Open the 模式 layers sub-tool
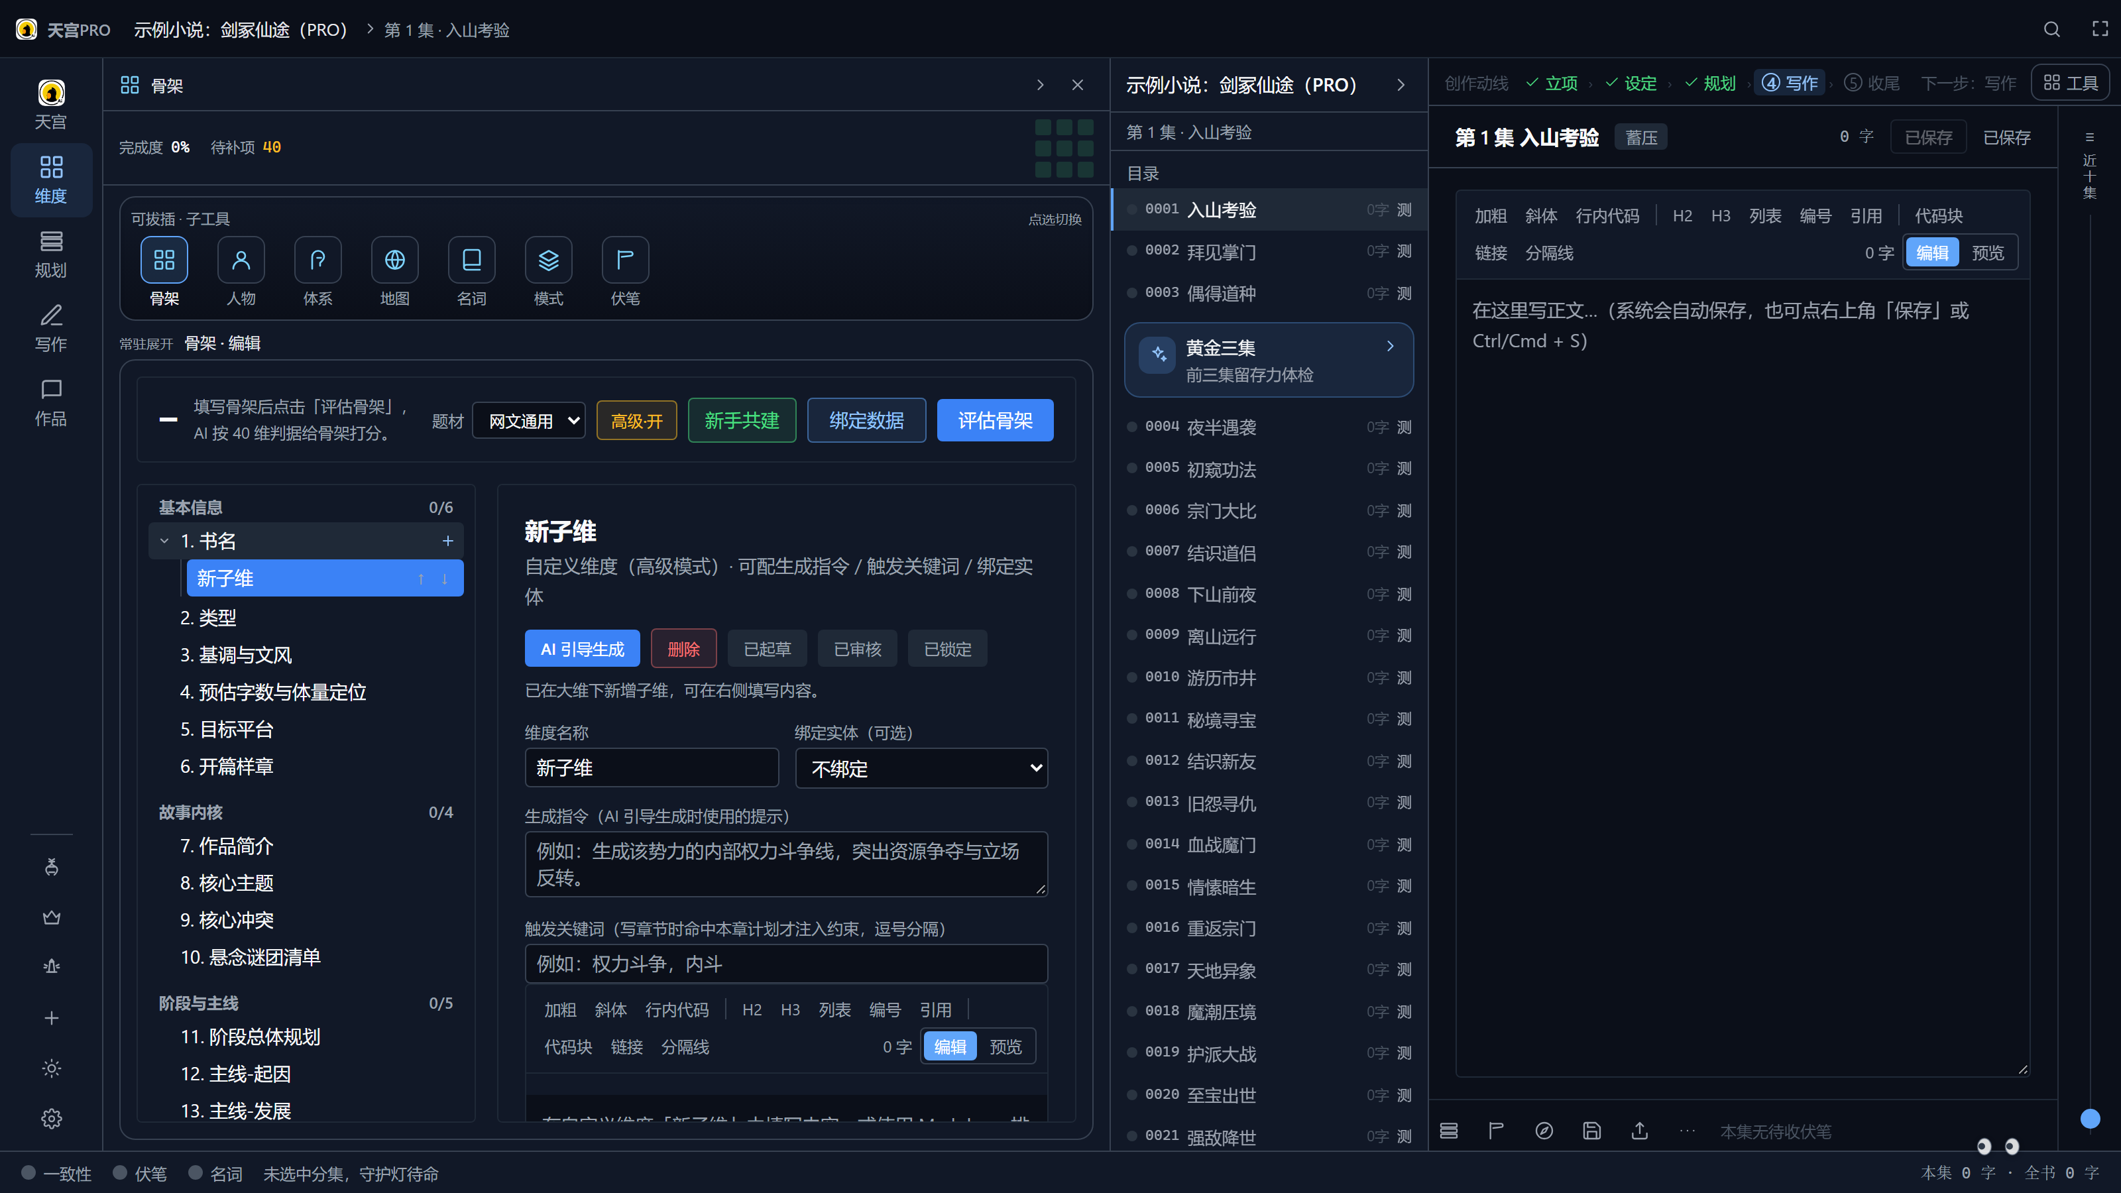This screenshot has height=1193, width=2121. (548, 260)
